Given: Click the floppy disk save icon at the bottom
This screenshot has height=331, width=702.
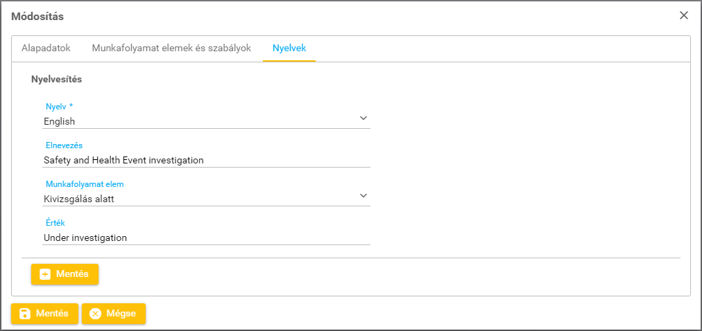Looking at the screenshot, I should pyautogui.click(x=25, y=314).
